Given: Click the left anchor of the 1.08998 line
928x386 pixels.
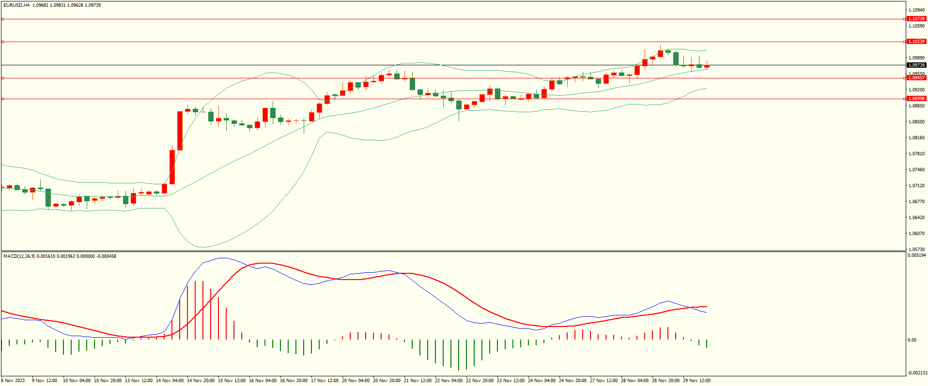Looking at the screenshot, I should [2, 99].
